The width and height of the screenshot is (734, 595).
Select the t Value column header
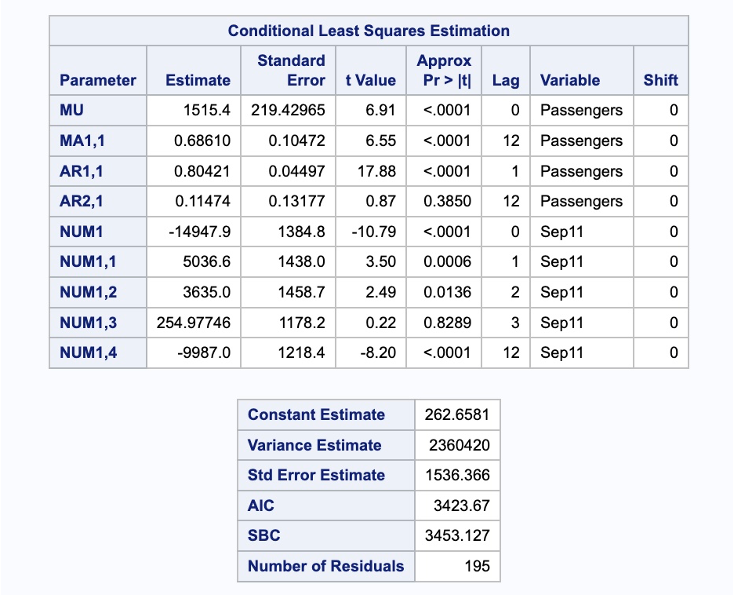[370, 80]
